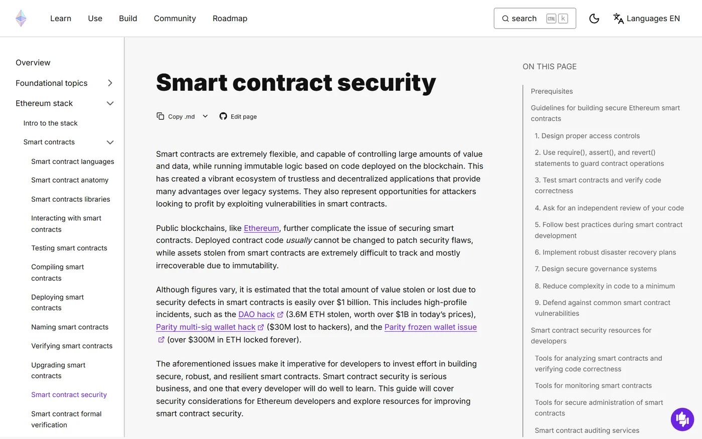Toggle dark mode with the moon icon
The image size is (702, 439).
coord(594,19)
